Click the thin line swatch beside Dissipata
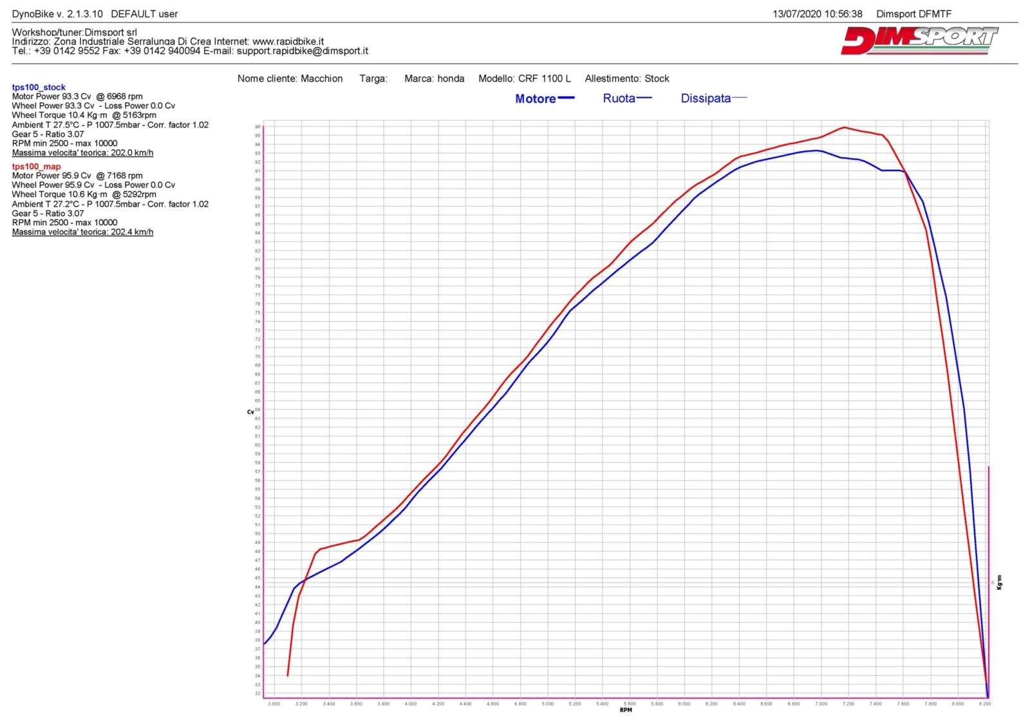The image size is (1030, 728). (740, 98)
